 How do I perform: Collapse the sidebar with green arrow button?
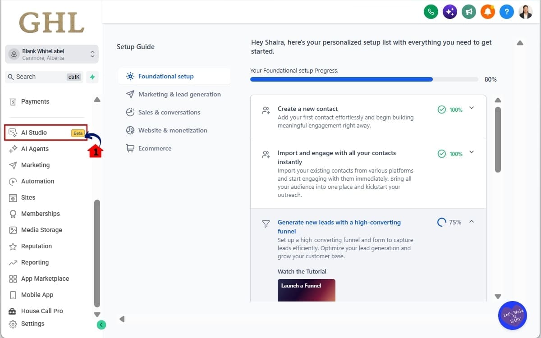101,324
